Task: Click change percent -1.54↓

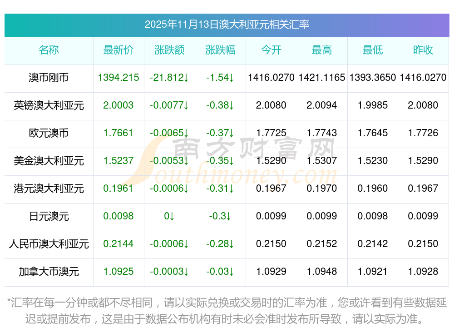Action: (x=220, y=78)
